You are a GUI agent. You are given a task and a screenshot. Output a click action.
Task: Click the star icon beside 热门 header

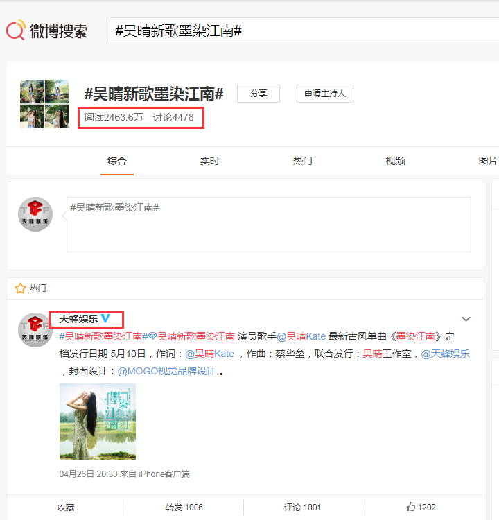pyautogui.click(x=20, y=288)
